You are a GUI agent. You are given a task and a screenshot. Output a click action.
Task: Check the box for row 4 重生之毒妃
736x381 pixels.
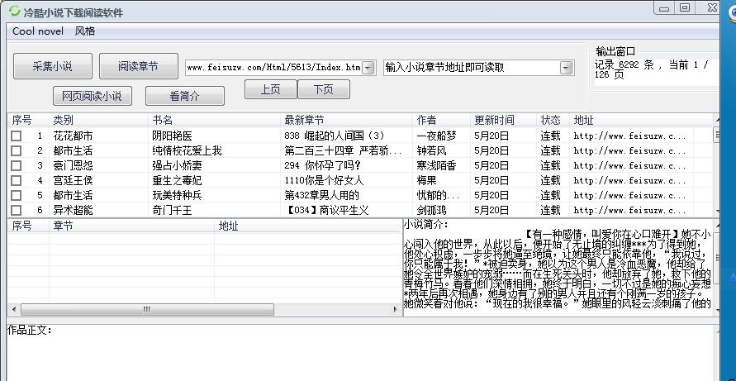coord(17,181)
